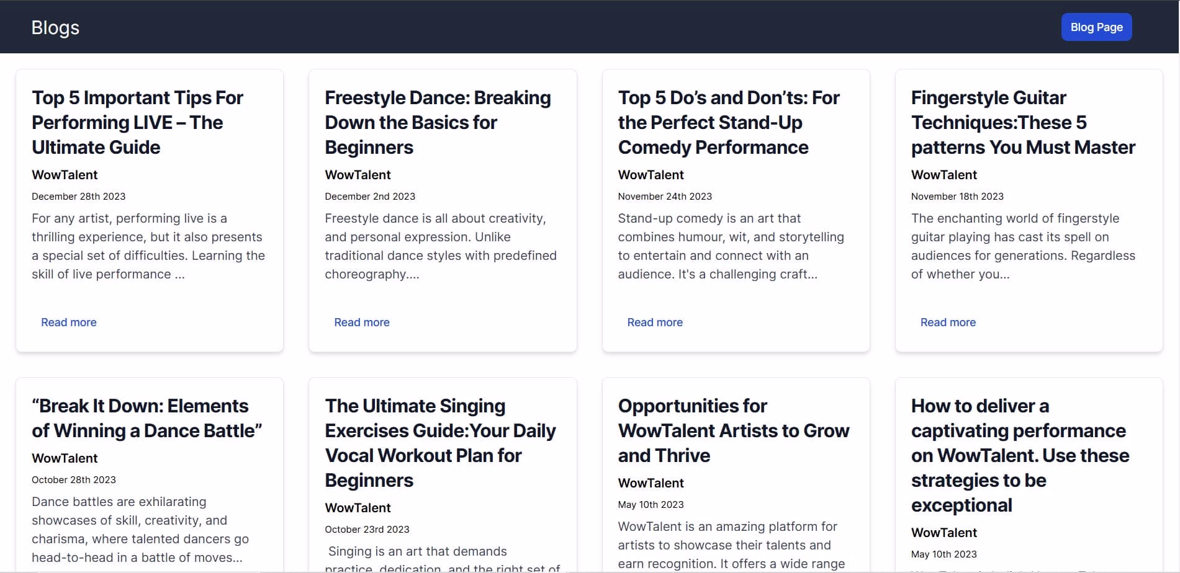Select 'Top 5 Do's and Don'ts' article heading
This screenshot has height=573, width=1180.
click(x=728, y=123)
